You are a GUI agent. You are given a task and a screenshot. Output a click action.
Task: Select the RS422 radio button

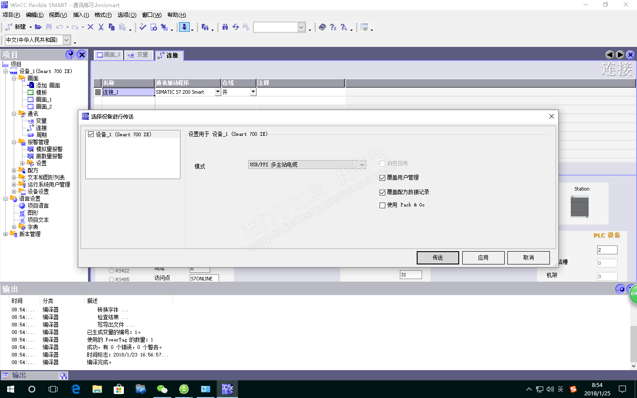[111, 271]
